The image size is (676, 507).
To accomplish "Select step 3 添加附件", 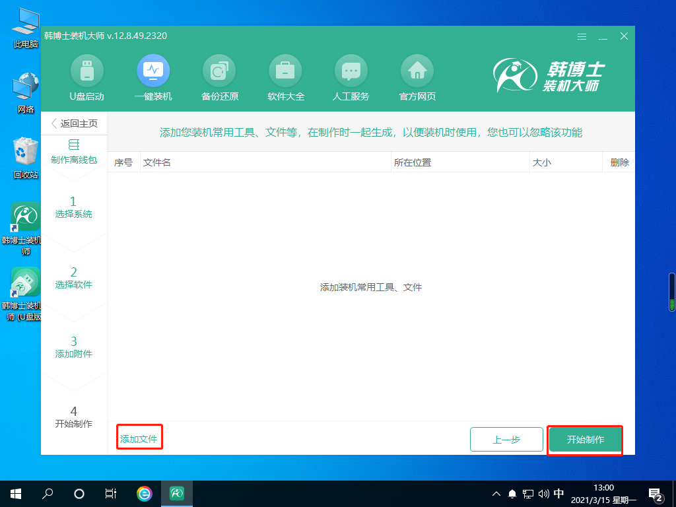I will [x=73, y=347].
